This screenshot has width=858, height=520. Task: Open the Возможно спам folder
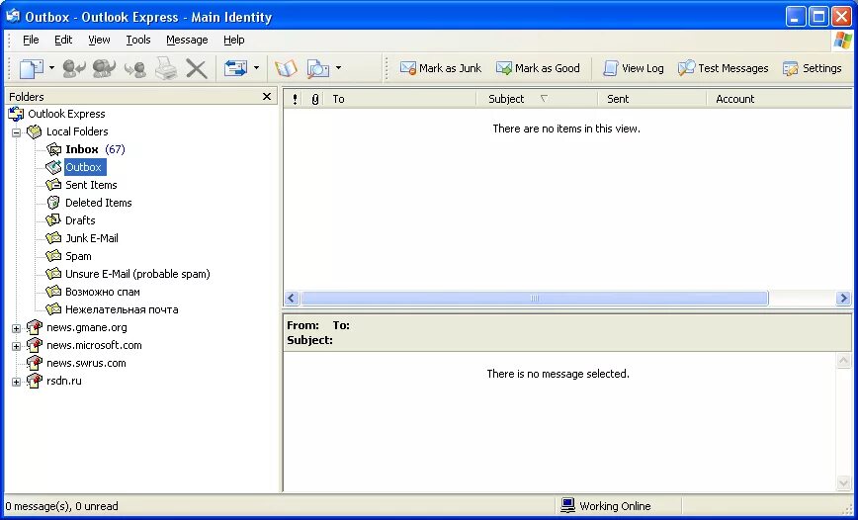click(x=103, y=292)
